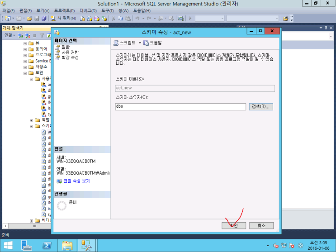Click the Database Engine Query toolbar icon

[x=82, y=19]
